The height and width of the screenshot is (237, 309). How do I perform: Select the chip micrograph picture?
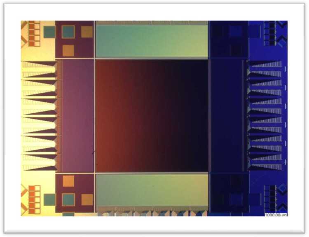154,118
